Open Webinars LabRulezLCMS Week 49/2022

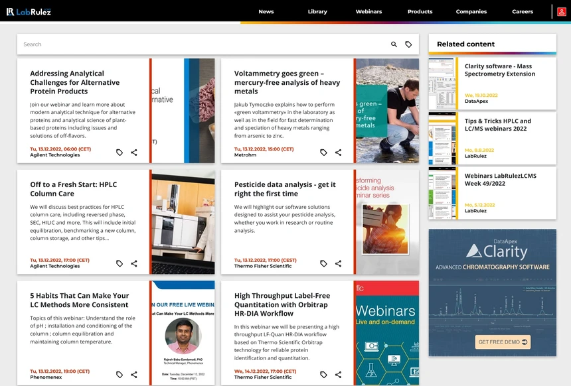(x=501, y=180)
